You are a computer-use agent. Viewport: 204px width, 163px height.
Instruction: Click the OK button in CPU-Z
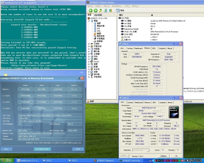pos(176,156)
